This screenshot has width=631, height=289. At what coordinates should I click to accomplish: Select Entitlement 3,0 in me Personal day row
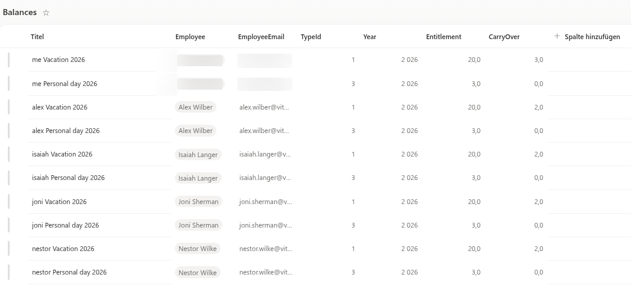(x=476, y=84)
